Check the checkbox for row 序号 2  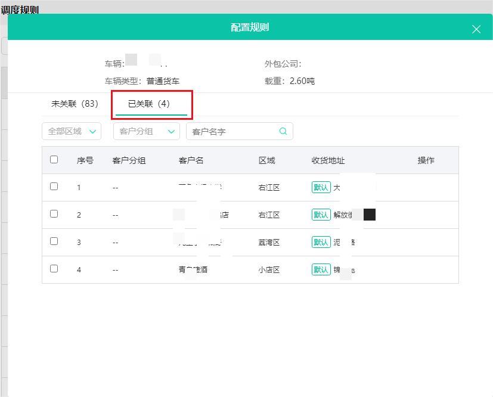(54, 213)
